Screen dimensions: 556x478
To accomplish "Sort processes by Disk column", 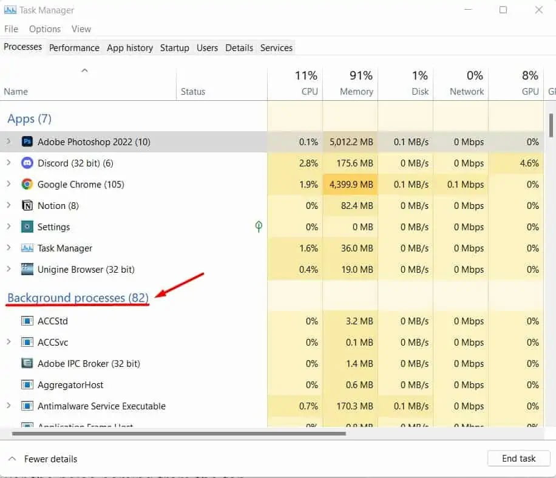I will [405, 83].
